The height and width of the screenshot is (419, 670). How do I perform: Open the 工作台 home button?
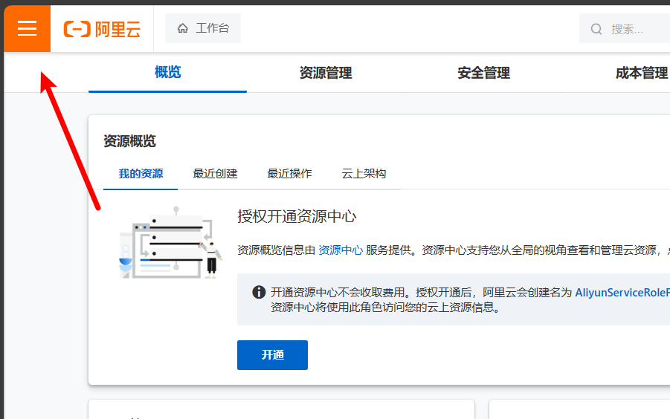[x=203, y=28]
